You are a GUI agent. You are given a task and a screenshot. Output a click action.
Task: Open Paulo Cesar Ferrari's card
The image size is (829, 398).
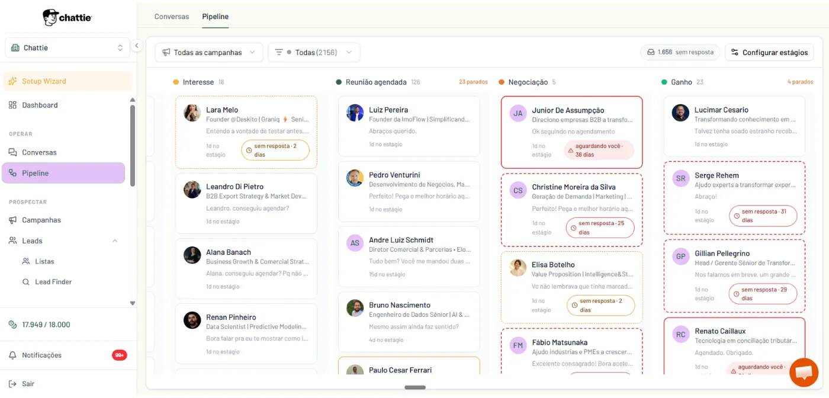point(409,365)
